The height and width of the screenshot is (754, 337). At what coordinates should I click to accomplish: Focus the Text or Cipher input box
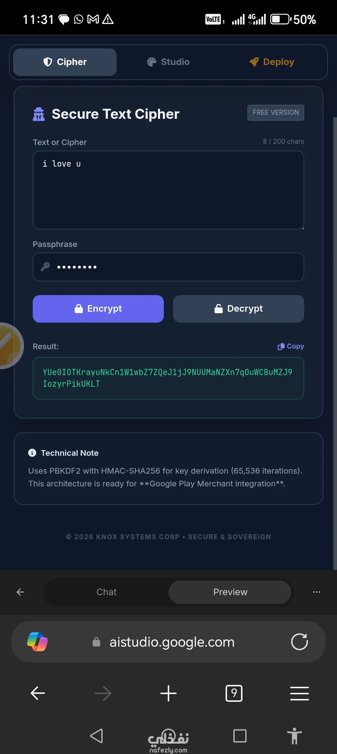click(168, 190)
